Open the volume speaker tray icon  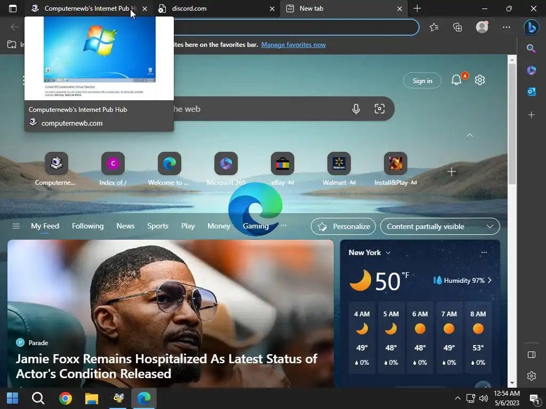point(483,398)
